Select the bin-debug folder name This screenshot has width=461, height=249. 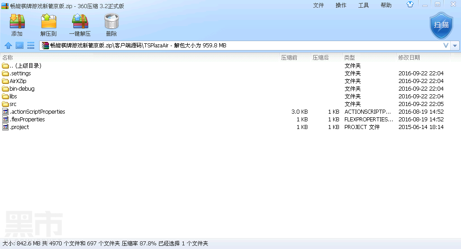[22, 89]
